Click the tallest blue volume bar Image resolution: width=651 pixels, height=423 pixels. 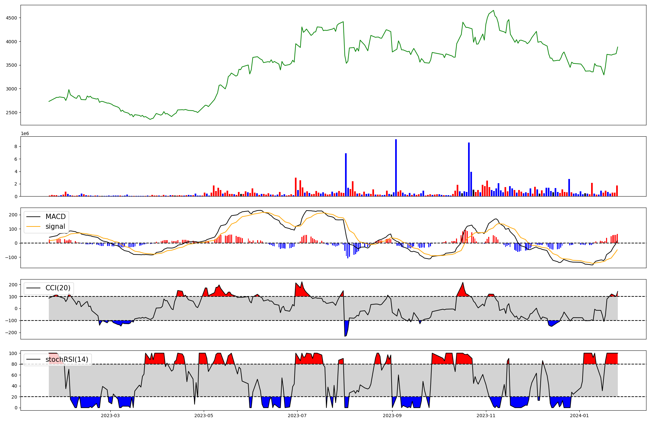pyautogui.click(x=396, y=168)
